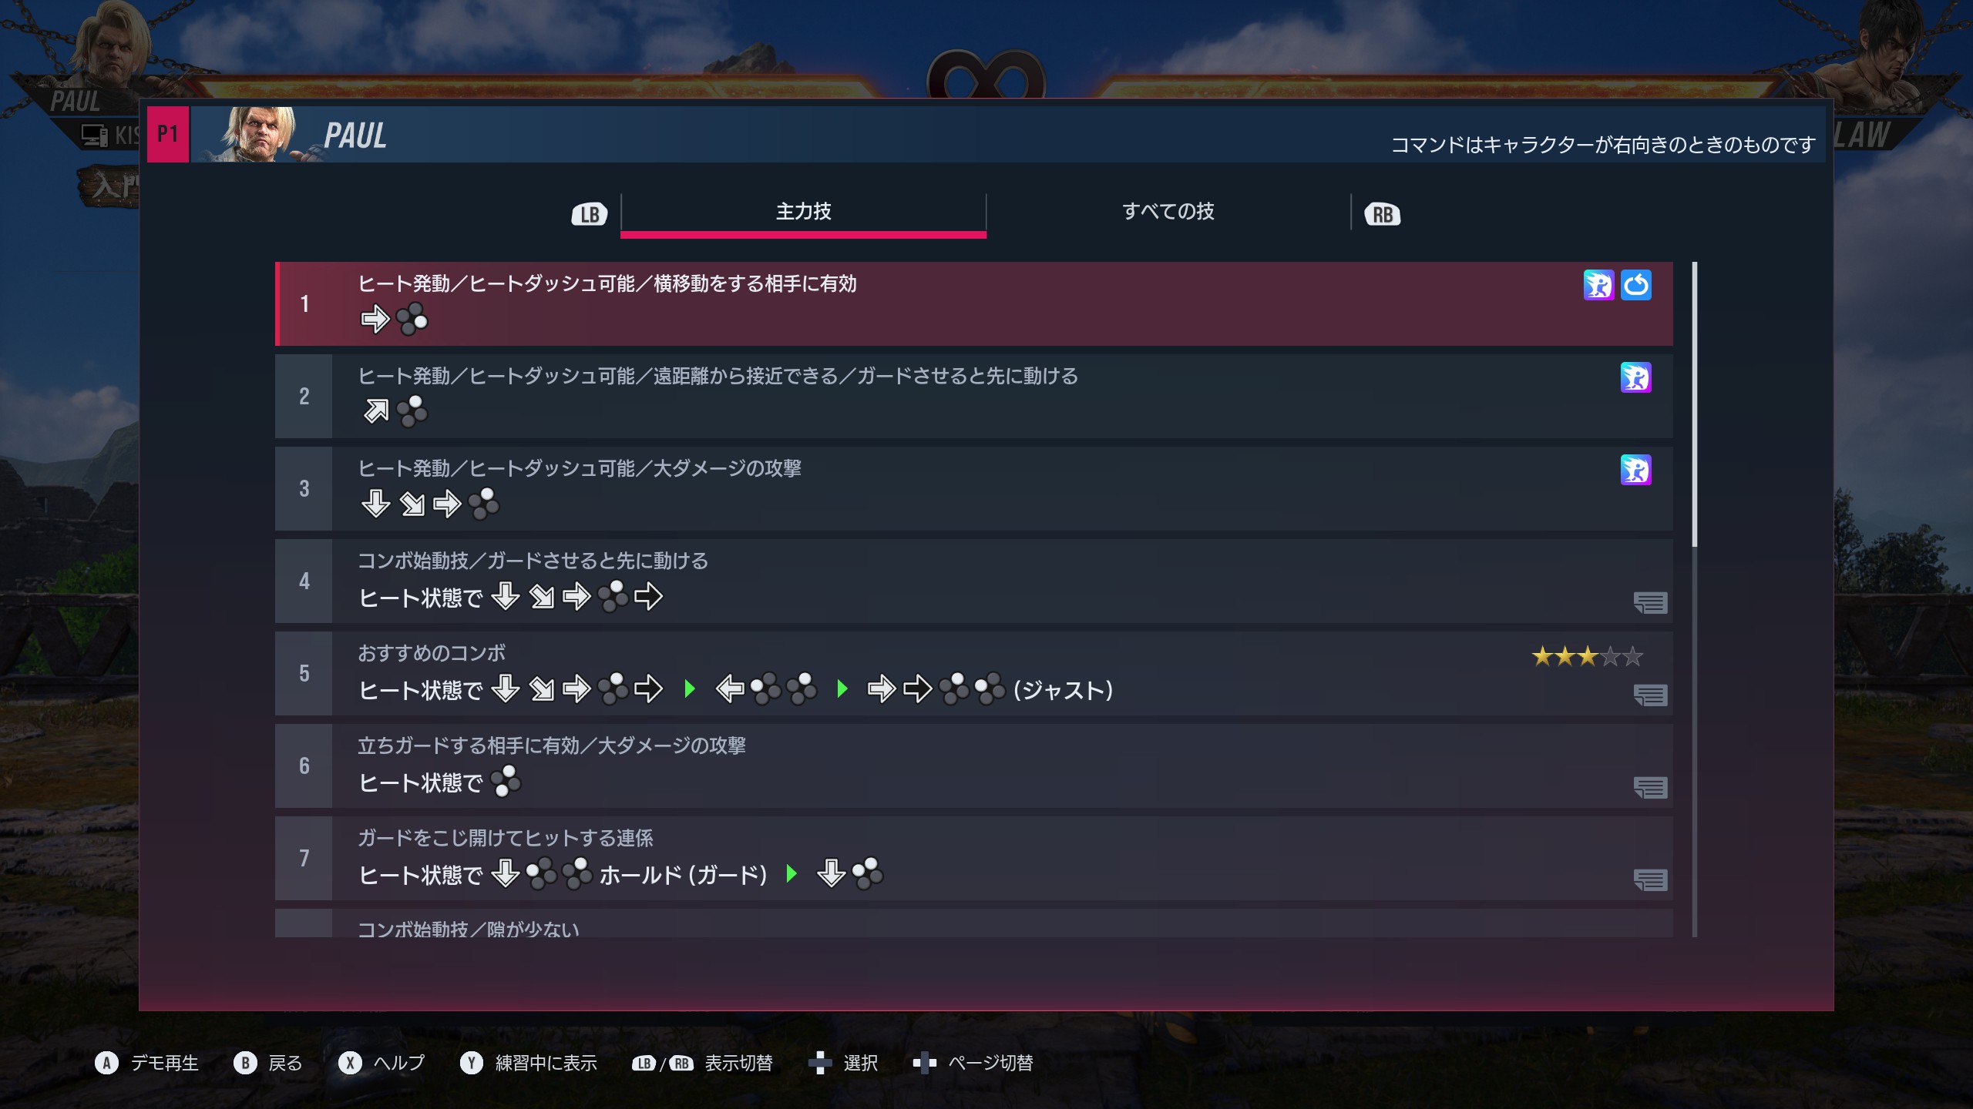Open the notes icon on move 6
Image resolution: width=1973 pixels, height=1109 pixels.
[x=1650, y=787]
